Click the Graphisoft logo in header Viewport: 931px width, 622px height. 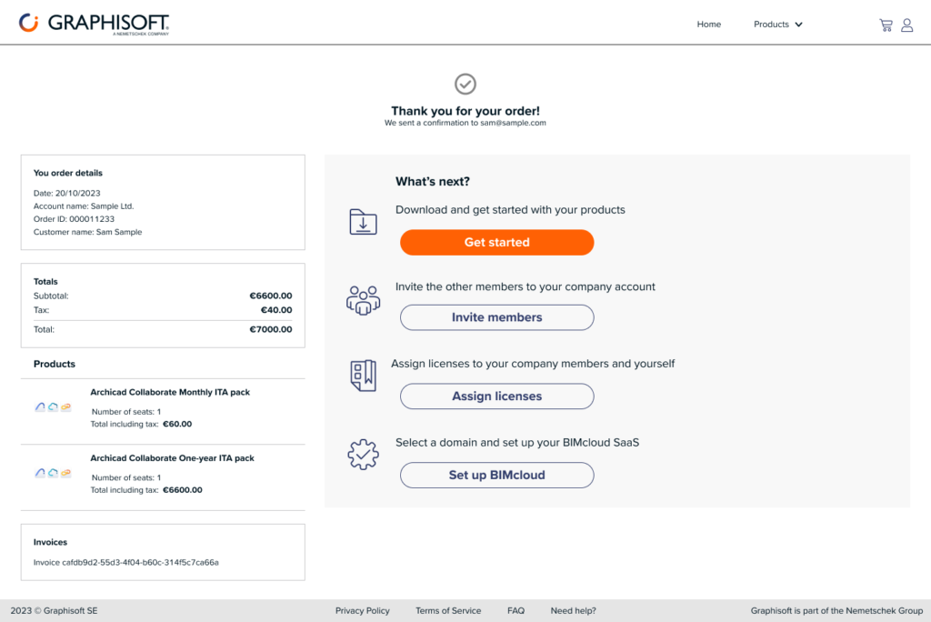pyautogui.click(x=95, y=24)
